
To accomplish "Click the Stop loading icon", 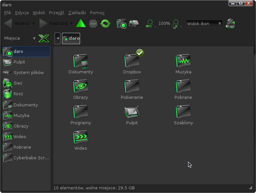I will tap(93, 23).
